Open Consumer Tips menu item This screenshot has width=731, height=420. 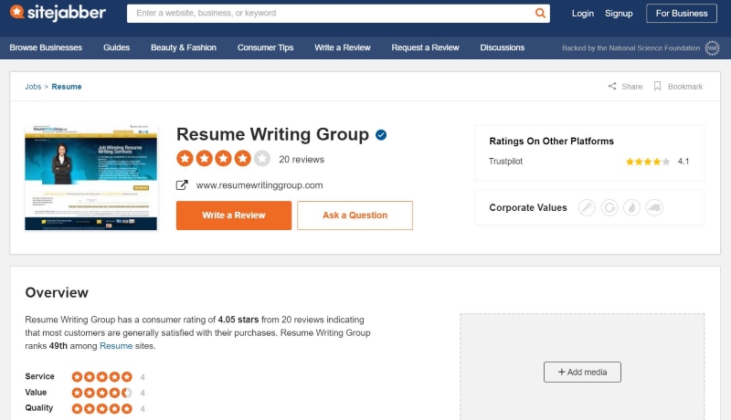click(x=265, y=47)
